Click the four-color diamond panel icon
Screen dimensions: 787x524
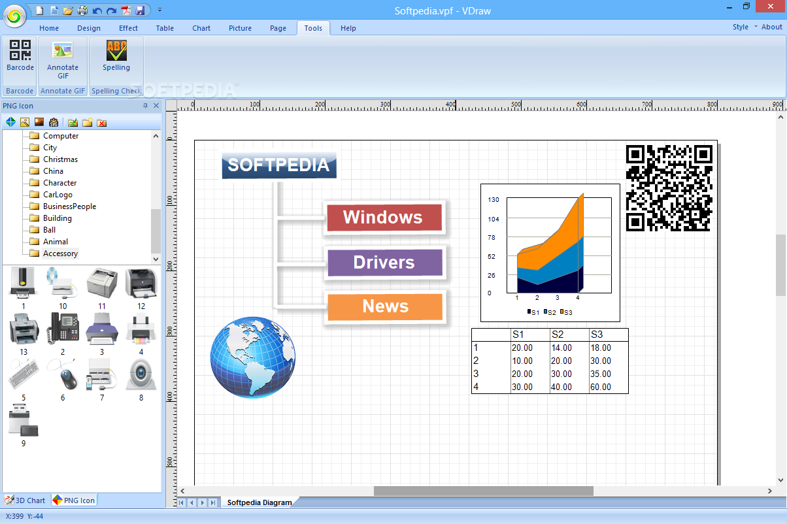(x=10, y=122)
